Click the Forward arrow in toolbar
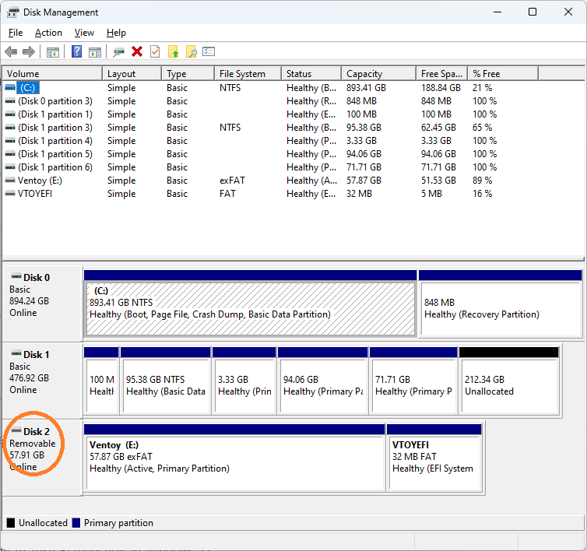This screenshot has width=587, height=551. click(x=29, y=52)
